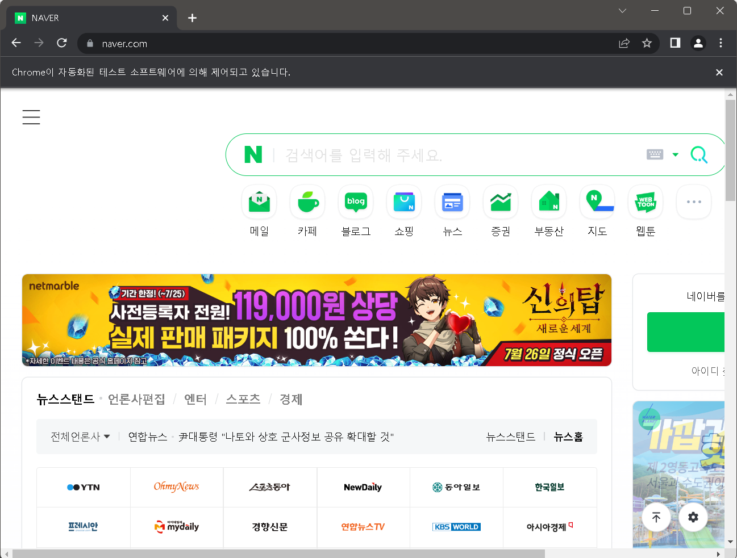View site information lock icon
737x558 pixels.
90,43
